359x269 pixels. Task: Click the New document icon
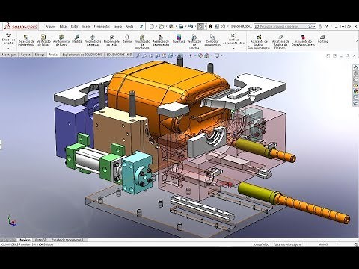tap(152, 26)
